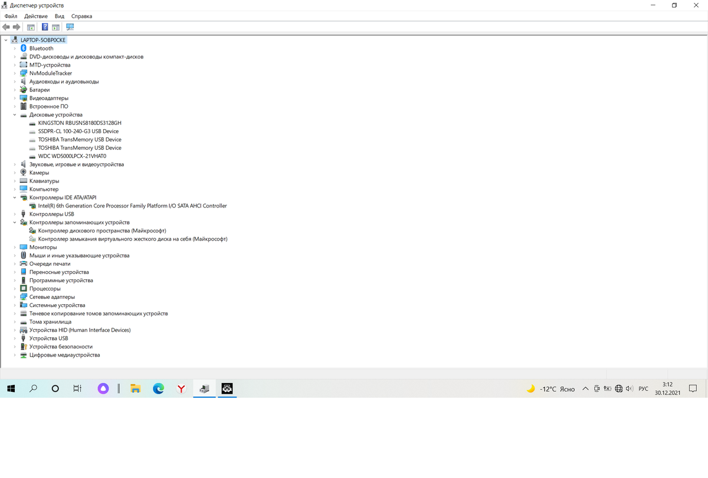Image resolution: width=708 pixels, height=478 pixels.
Task: Open the Действие menu
Action: click(x=36, y=17)
